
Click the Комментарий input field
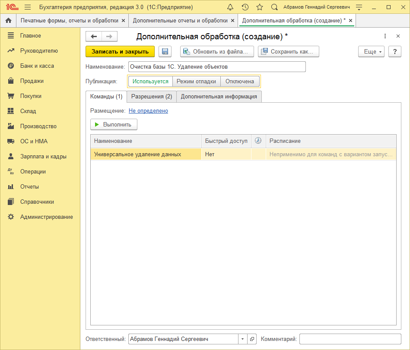(350, 339)
